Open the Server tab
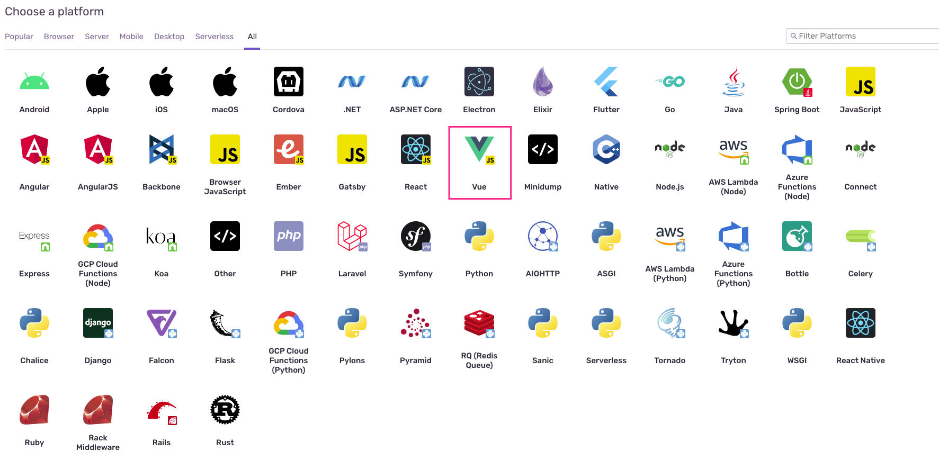Image resolution: width=939 pixels, height=469 pixels. pos(97,37)
